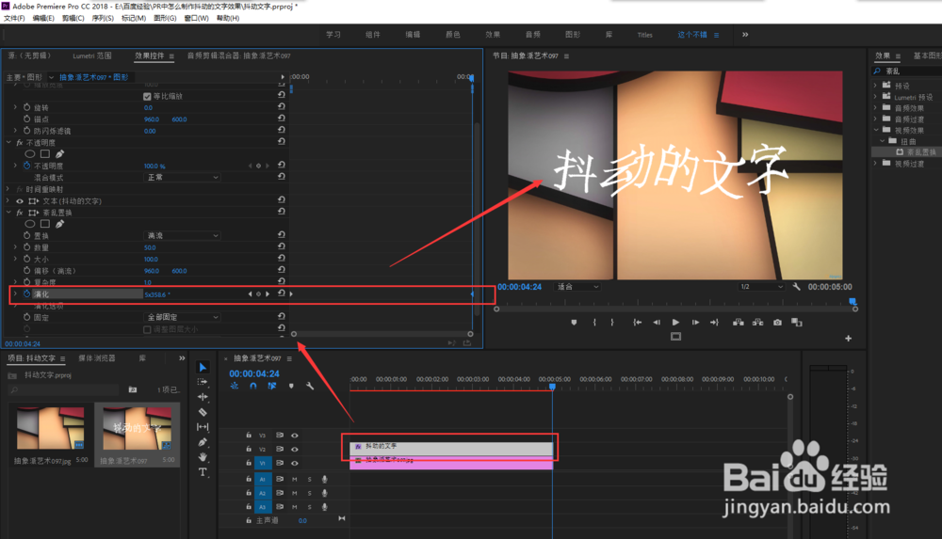Select the Selection arrow tool
Screen dimensions: 942x539
click(x=203, y=368)
